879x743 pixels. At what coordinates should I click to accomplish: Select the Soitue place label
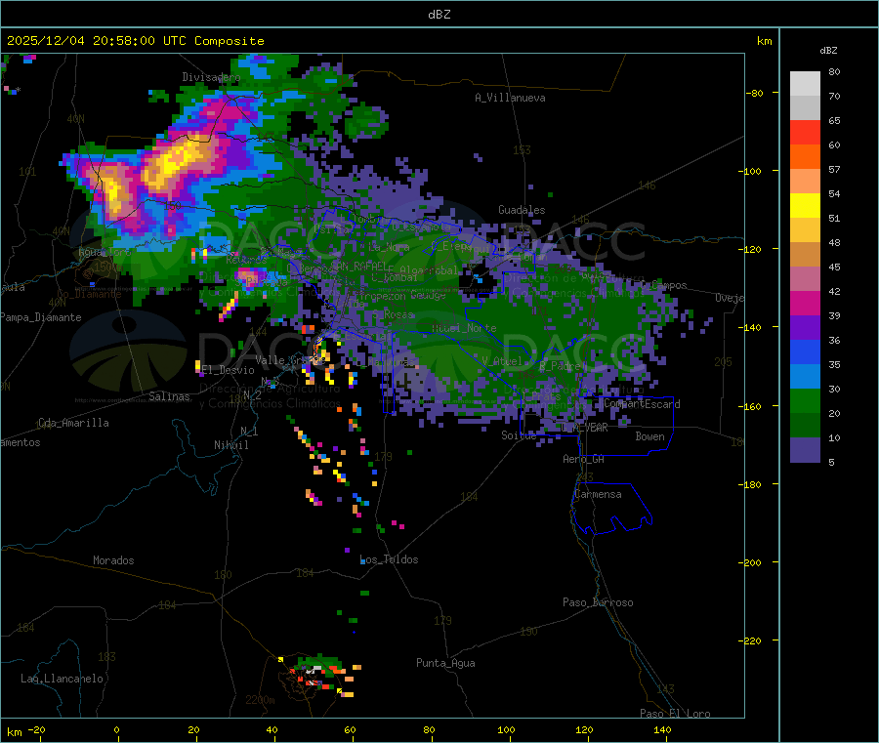pos(519,434)
